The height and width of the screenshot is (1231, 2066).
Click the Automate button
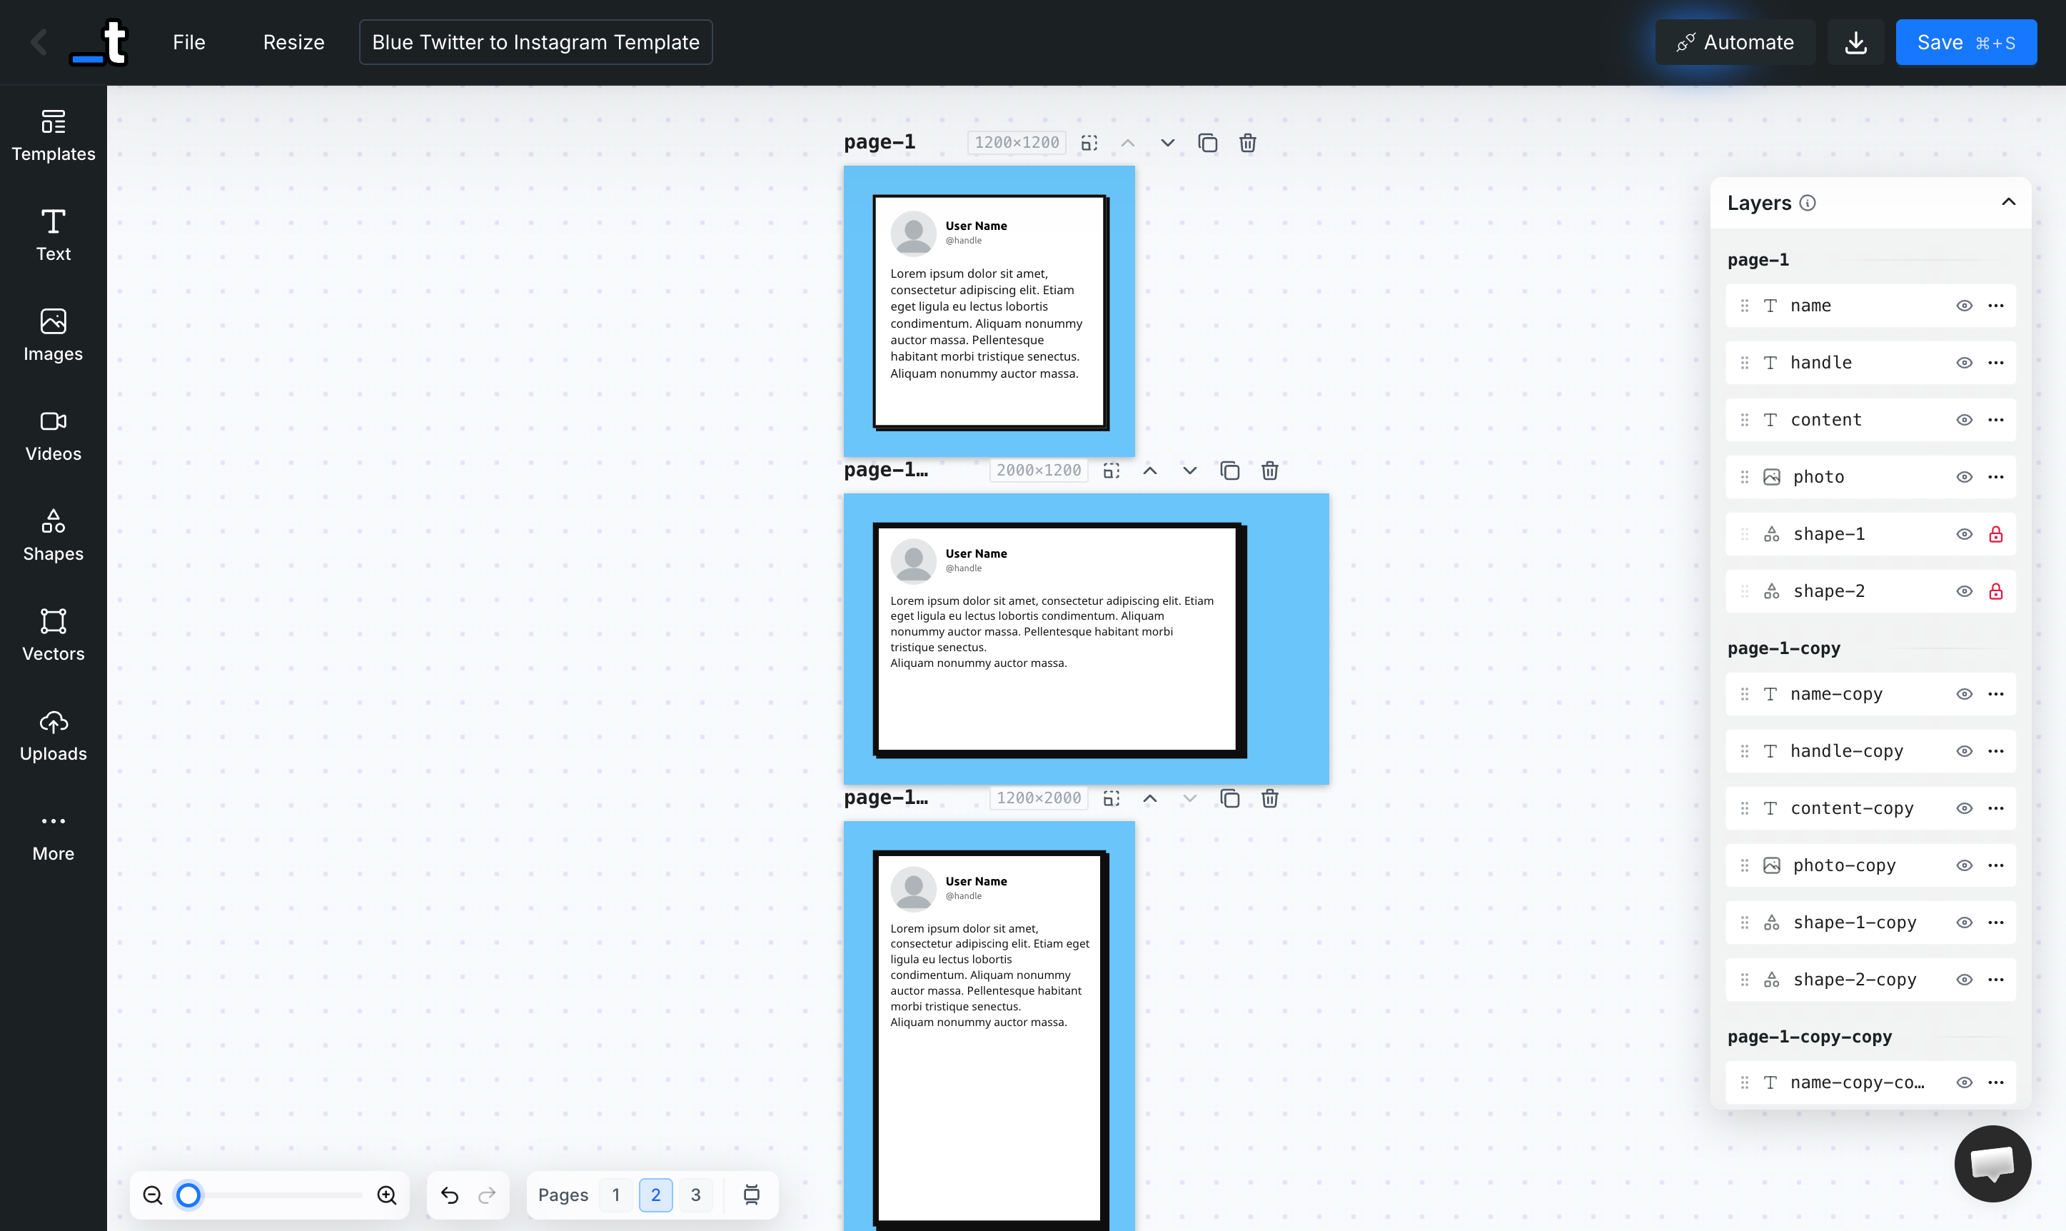pos(1735,42)
